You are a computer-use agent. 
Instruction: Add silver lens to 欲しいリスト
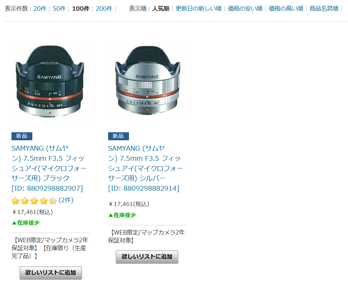(x=147, y=257)
